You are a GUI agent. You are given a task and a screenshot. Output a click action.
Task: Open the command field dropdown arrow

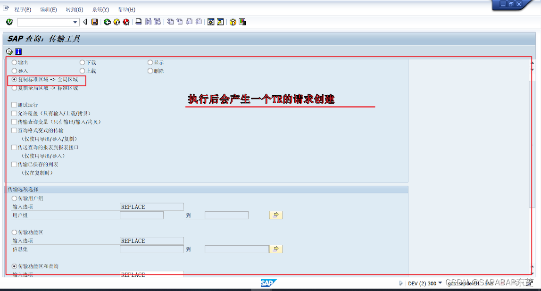click(75, 23)
